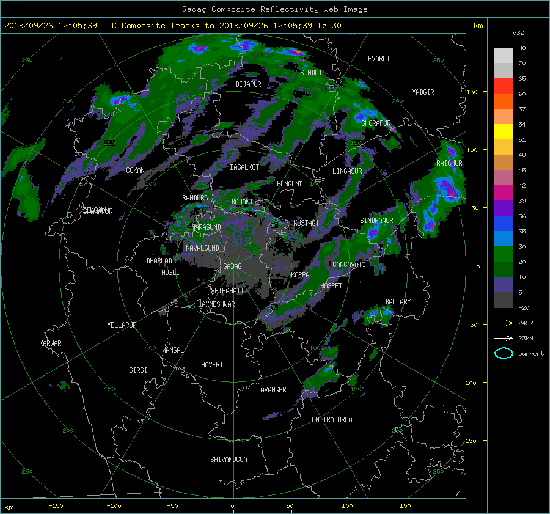Click the km unit label at bottom left
550x514 pixels.
pos(9,507)
